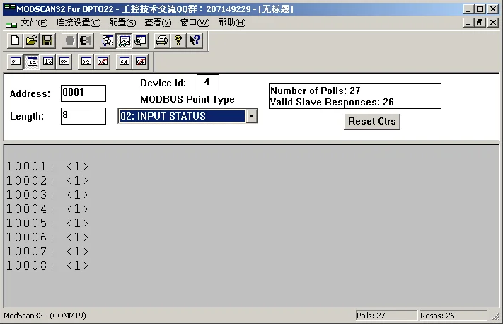Select 64-bit double format icon (6.4)
Screen dimensions: 503x324
click(124, 62)
